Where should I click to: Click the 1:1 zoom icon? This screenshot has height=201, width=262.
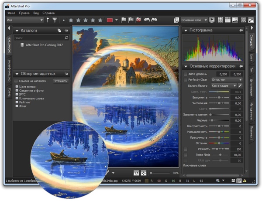[136, 173]
